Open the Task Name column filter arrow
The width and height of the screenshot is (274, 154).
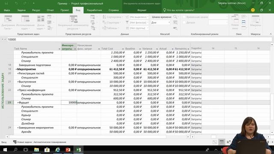click(x=60, y=49)
